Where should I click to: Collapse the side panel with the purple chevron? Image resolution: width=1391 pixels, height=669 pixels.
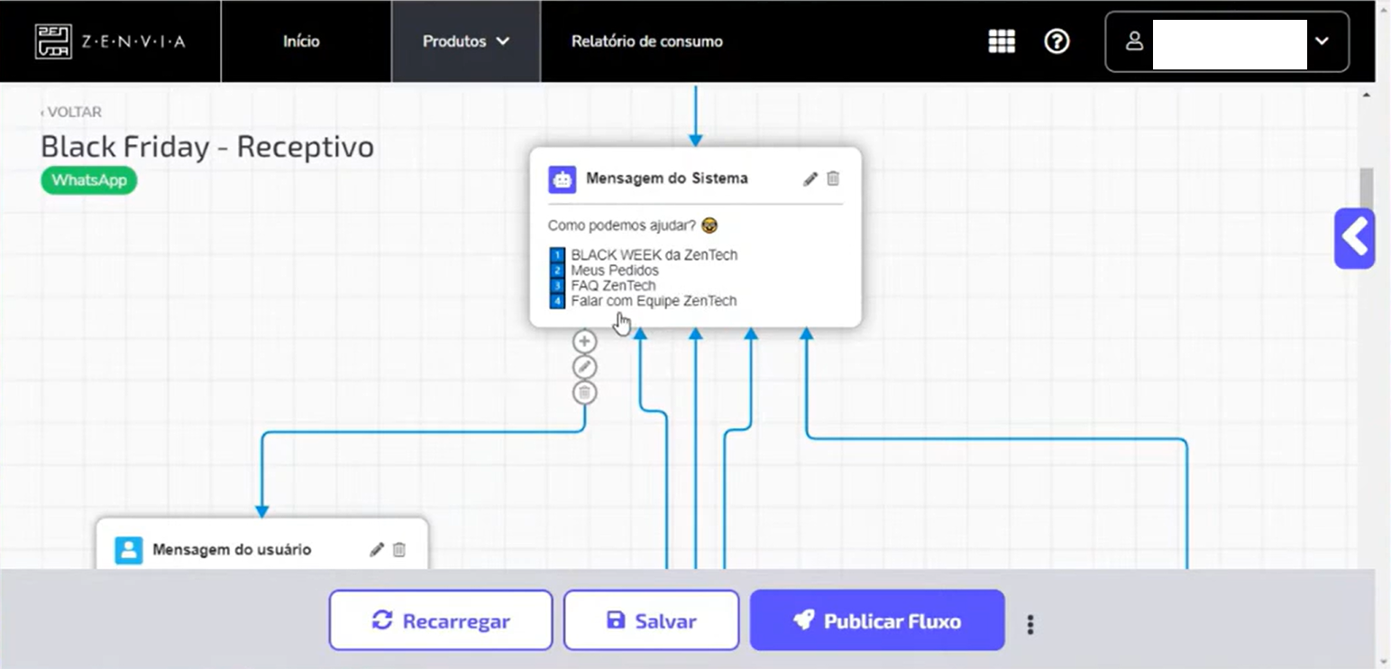[1354, 237]
